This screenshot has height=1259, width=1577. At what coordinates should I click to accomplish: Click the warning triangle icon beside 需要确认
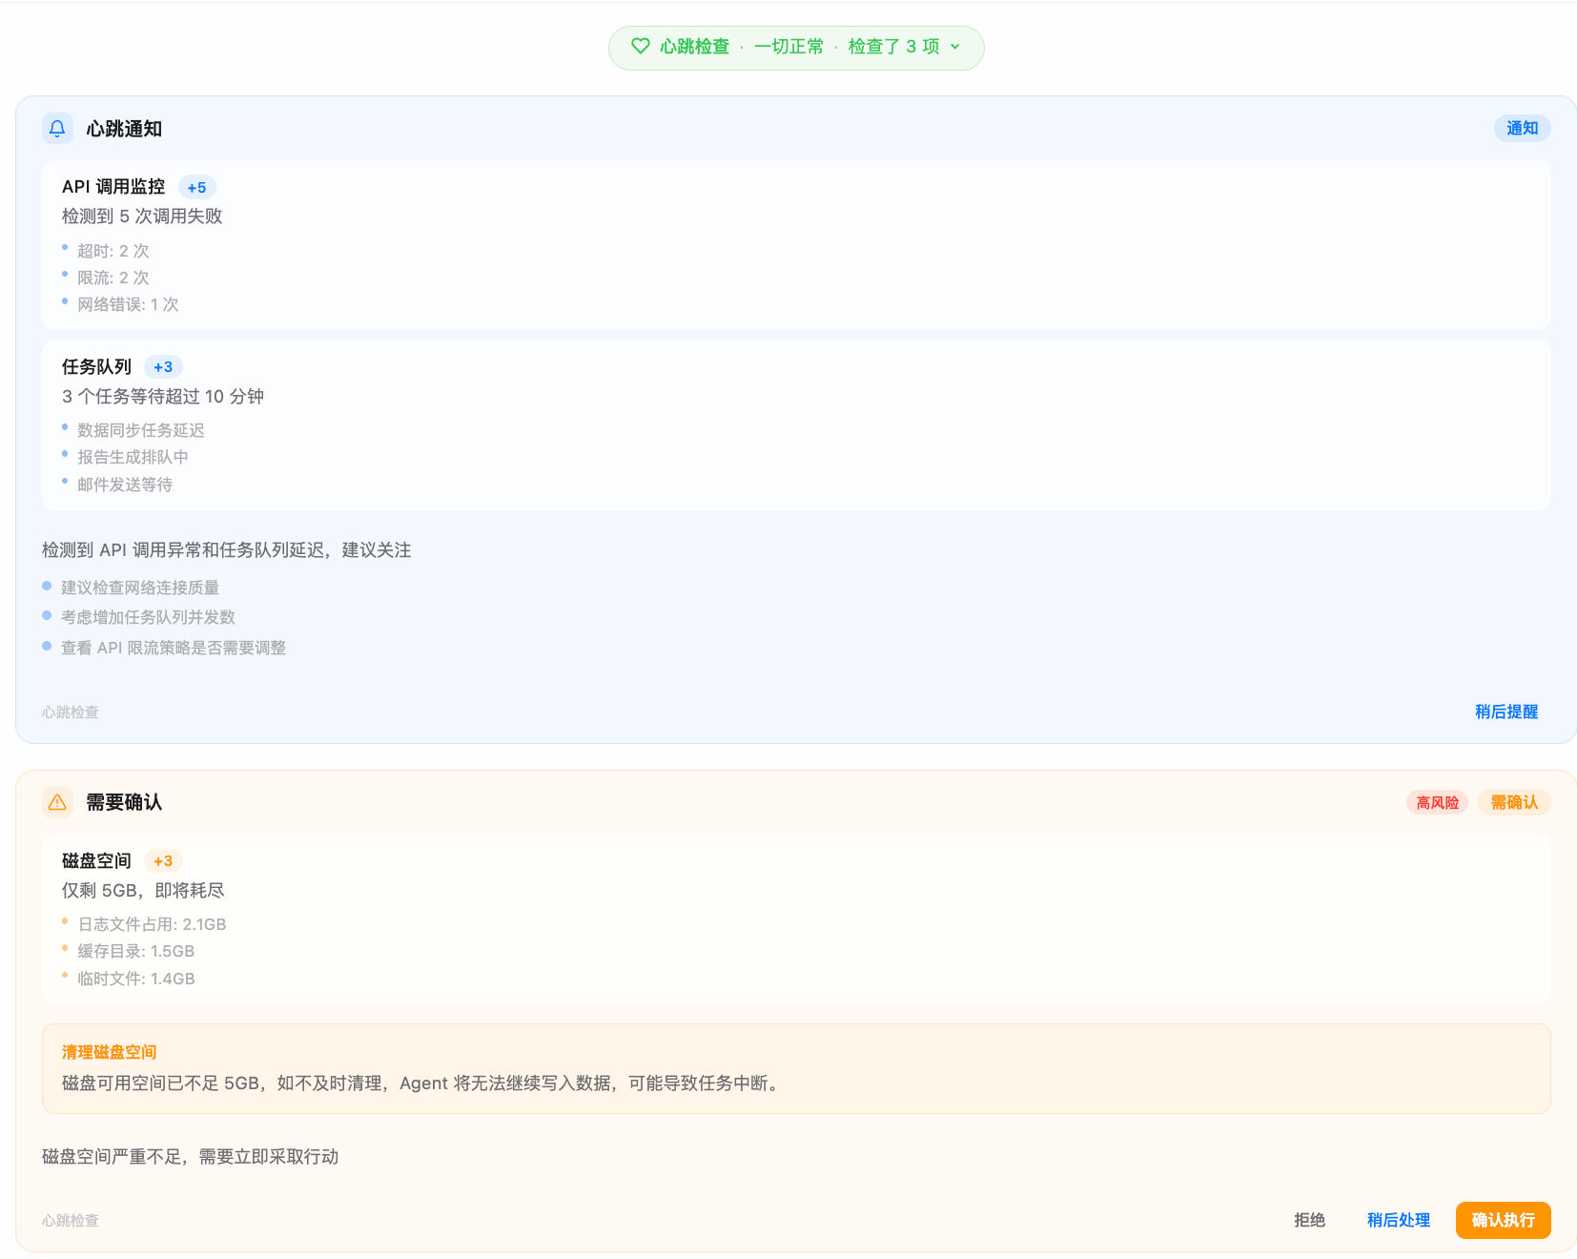pos(57,802)
